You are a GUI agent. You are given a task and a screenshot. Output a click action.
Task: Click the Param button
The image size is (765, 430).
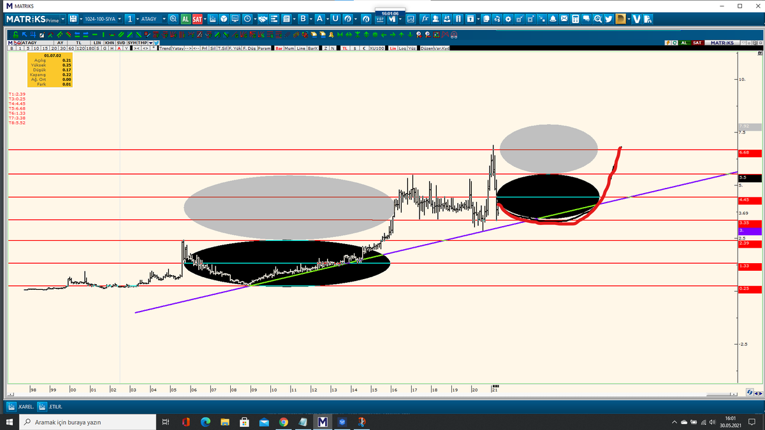(x=265, y=48)
